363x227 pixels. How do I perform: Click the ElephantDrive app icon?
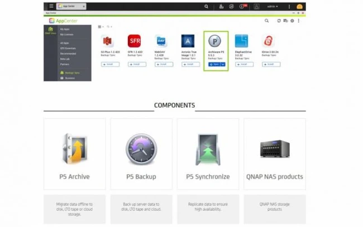point(241,41)
